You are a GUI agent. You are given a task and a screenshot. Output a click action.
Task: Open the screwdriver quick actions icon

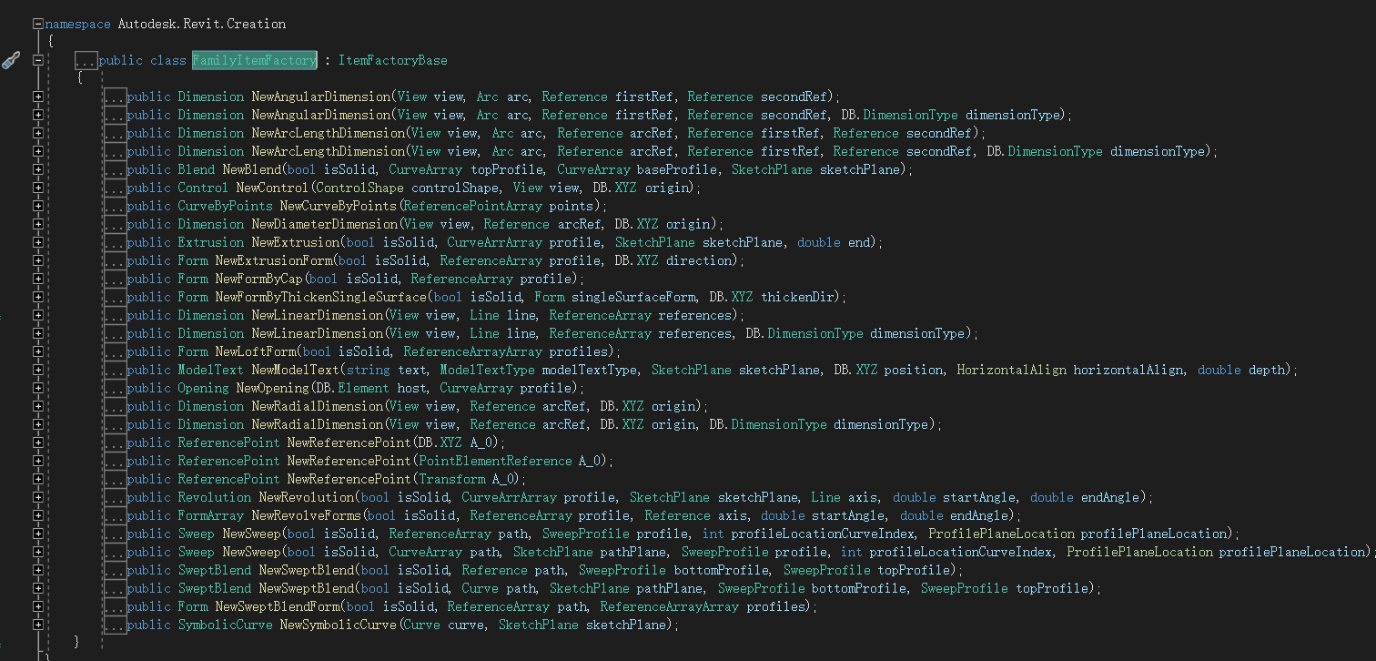click(x=11, y=61)
